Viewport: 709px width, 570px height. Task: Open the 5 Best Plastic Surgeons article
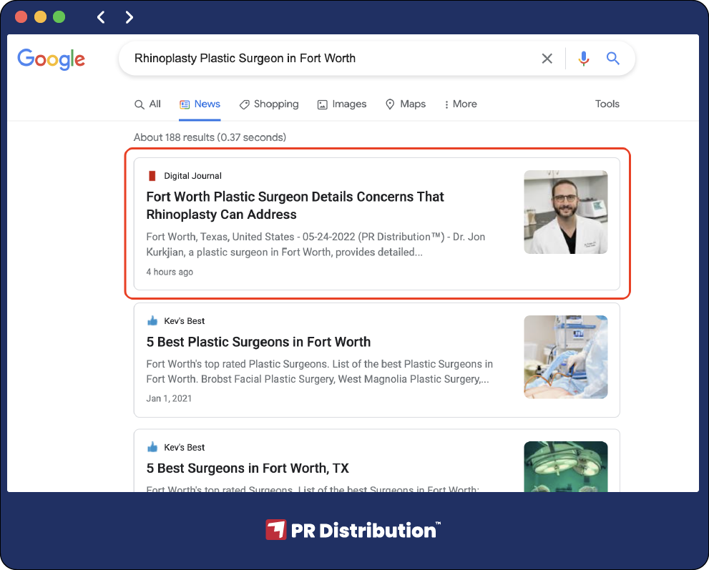(x=258, y=342)
